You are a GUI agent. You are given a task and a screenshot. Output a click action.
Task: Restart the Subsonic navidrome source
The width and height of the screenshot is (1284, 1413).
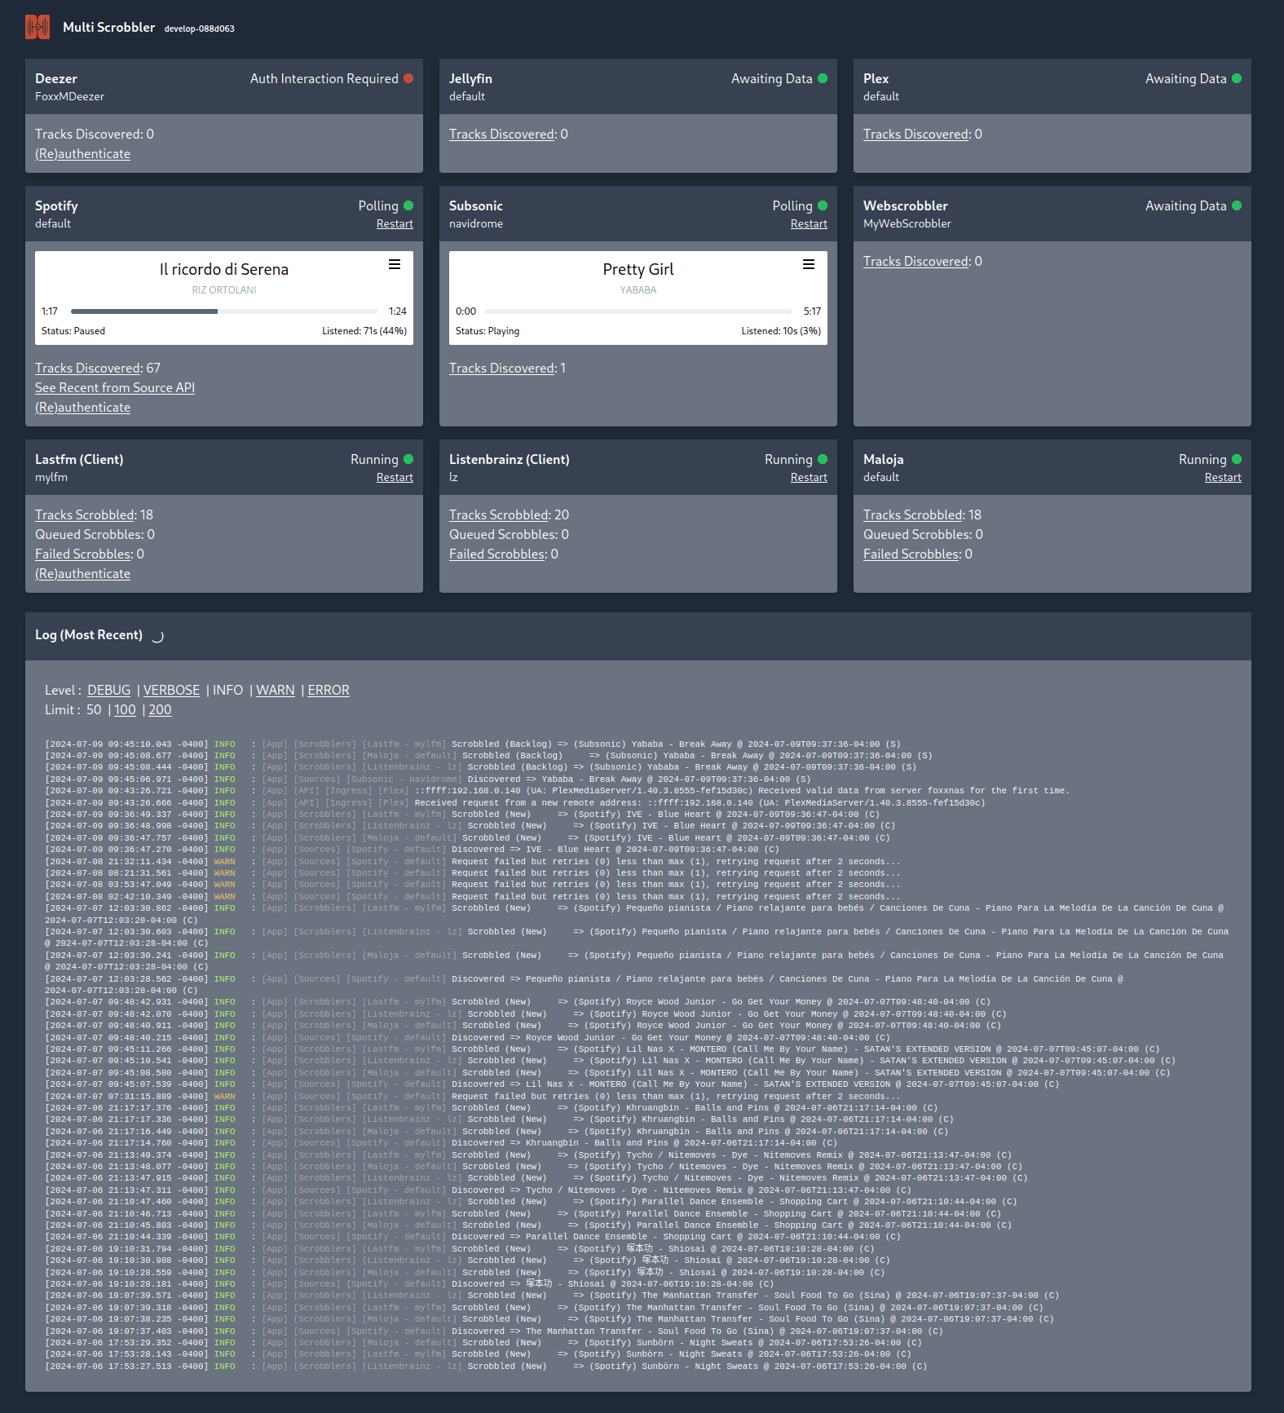809,223
